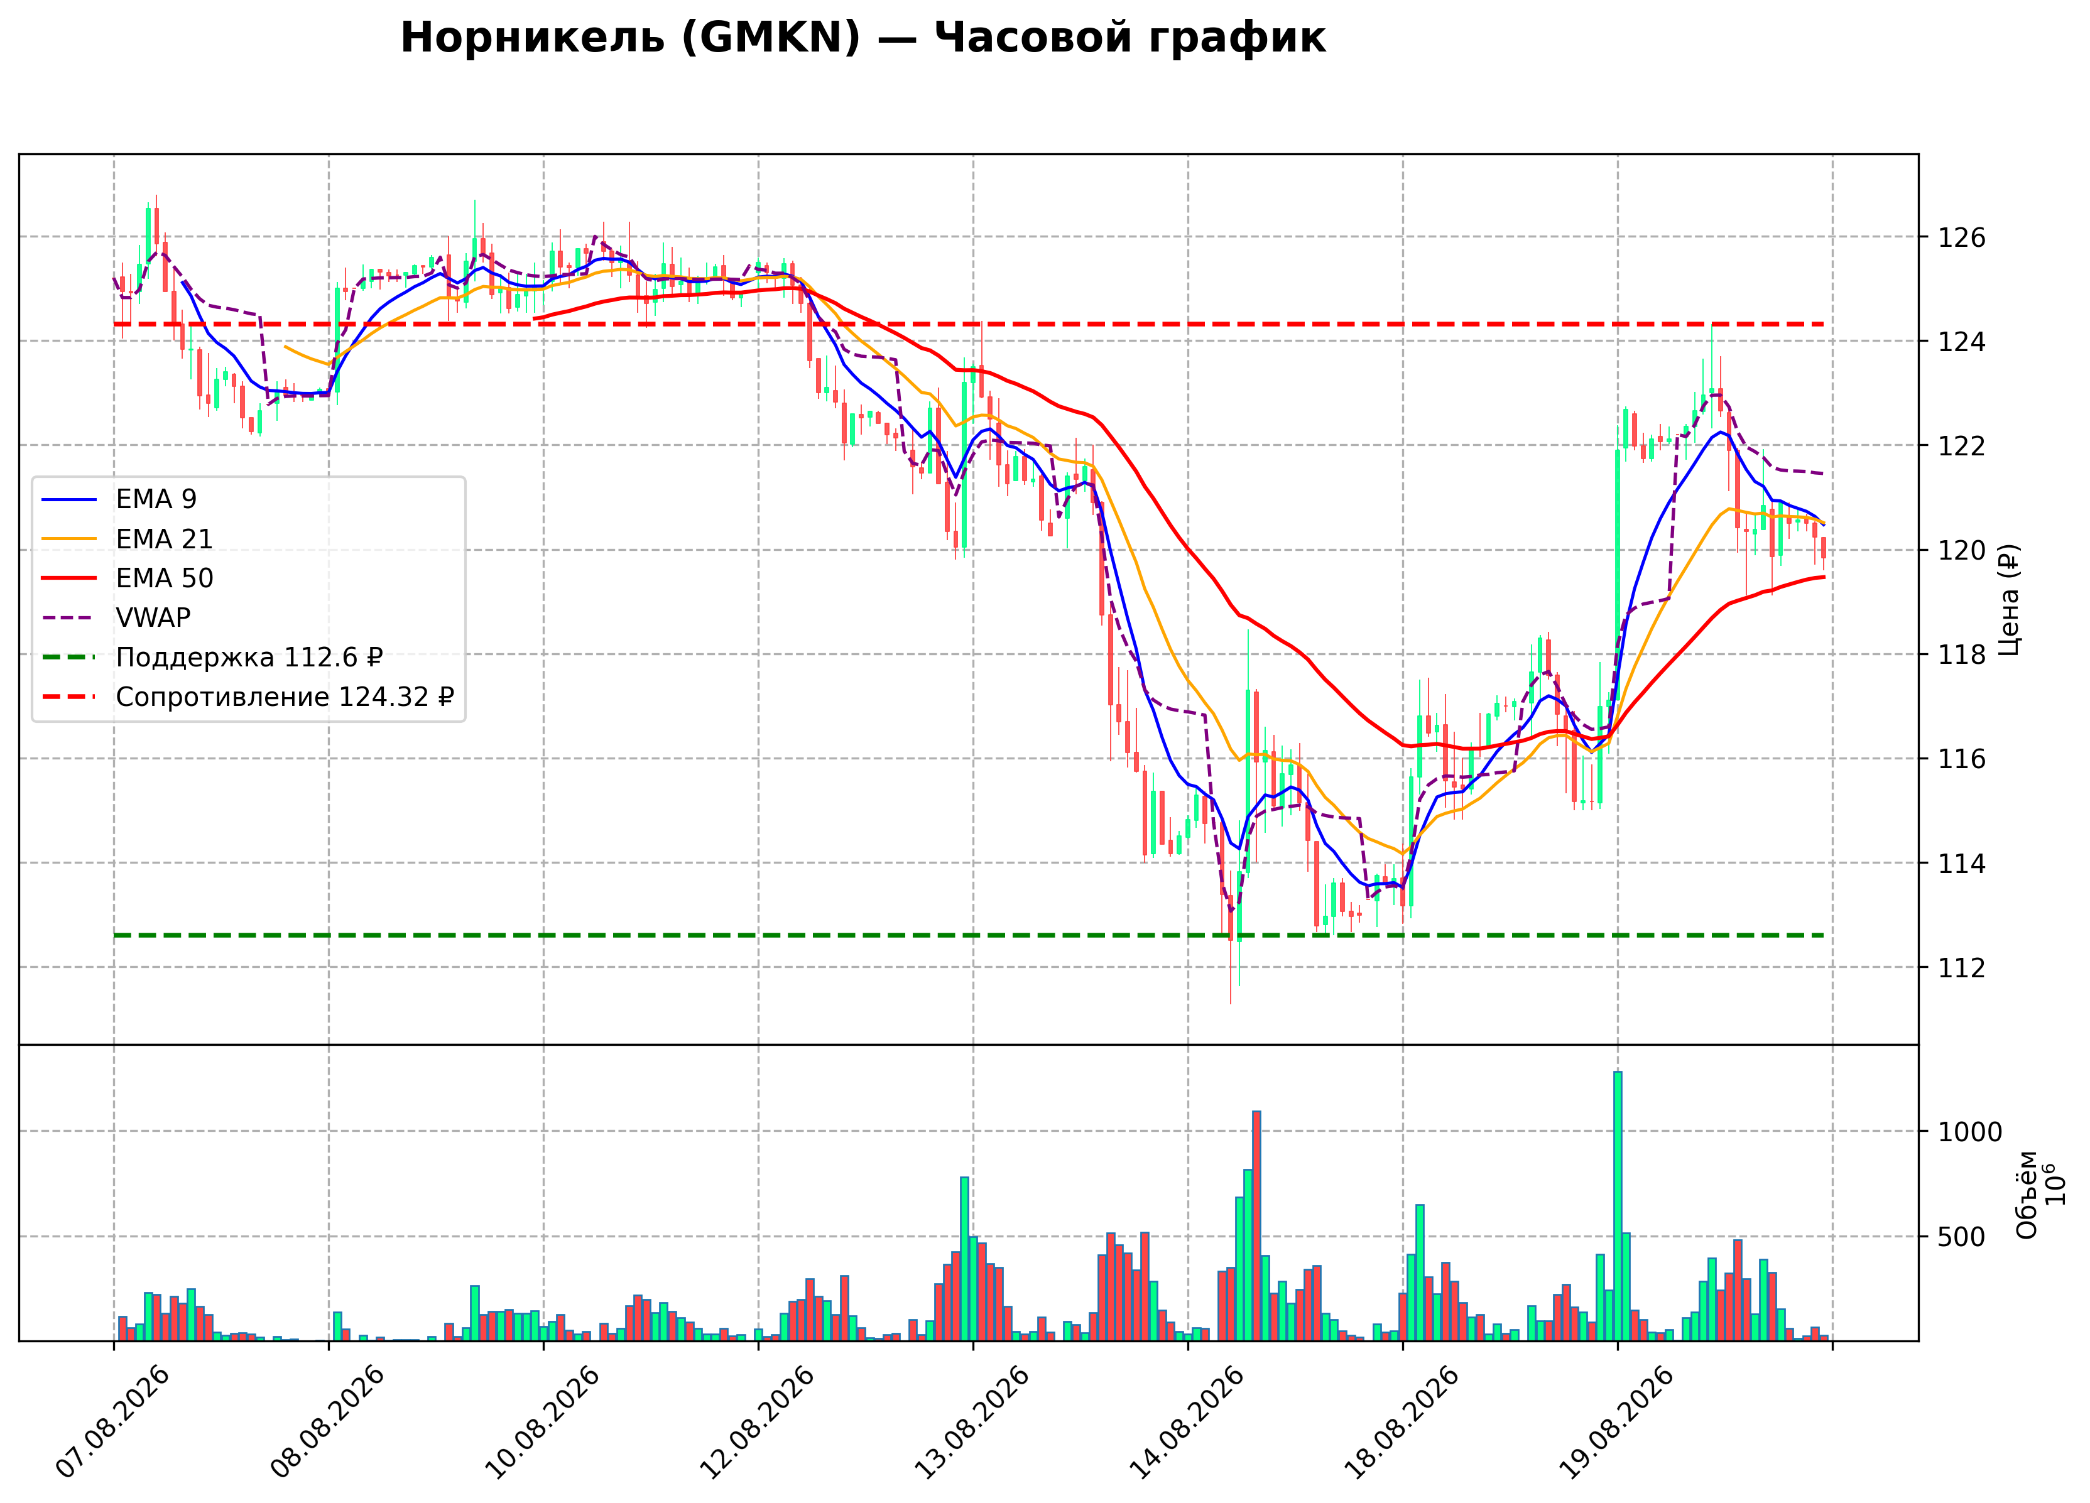Click the price axis value 124
Image resolution: width=2090 pixels, height=1503 pixels.
click(x=1962, y=342)
